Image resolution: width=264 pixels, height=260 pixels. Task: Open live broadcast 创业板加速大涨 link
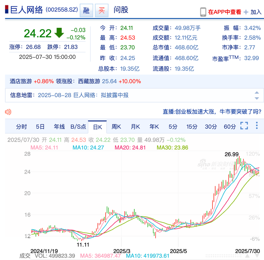tap(213, 111)
